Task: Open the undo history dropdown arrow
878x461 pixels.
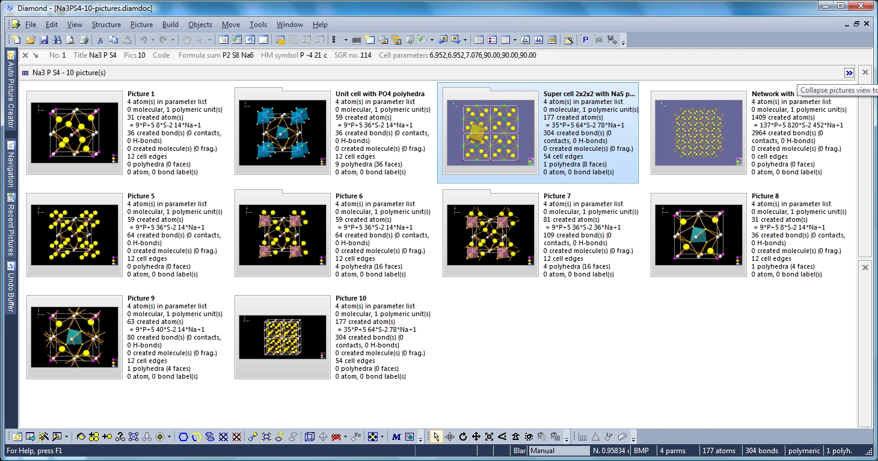Action: click(153, 40)
